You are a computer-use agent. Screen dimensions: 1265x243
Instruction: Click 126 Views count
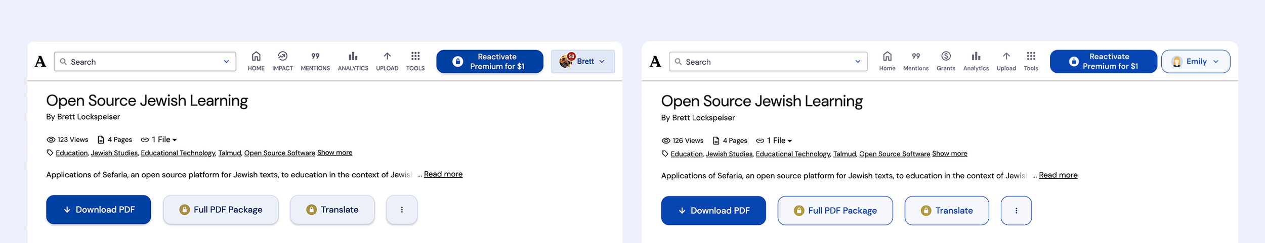pyautogui.click(x=682, y=140)
